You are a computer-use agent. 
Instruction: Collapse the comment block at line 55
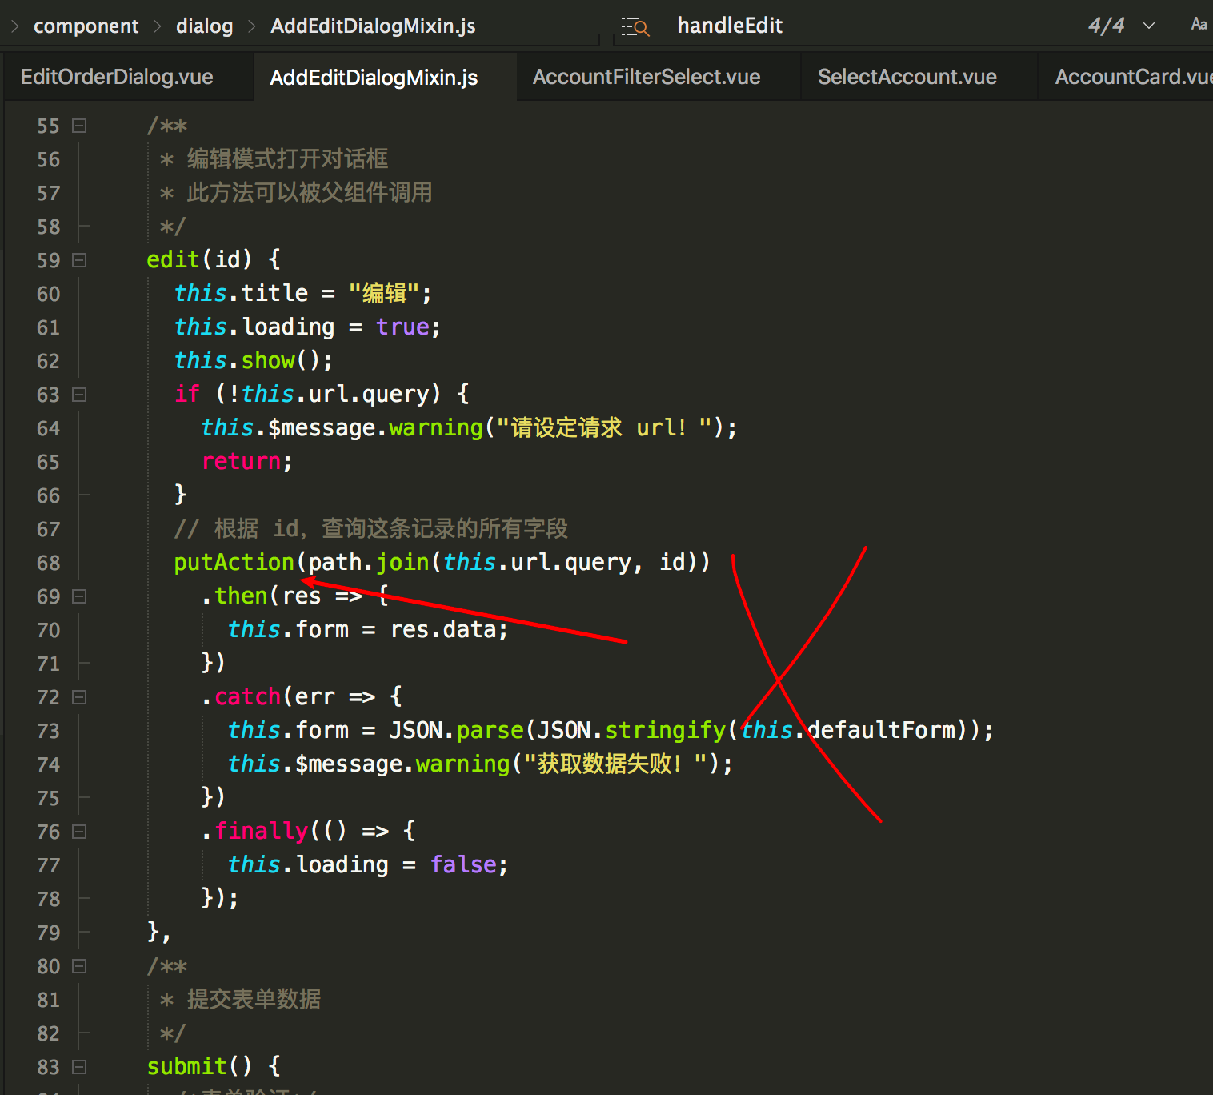79,126
